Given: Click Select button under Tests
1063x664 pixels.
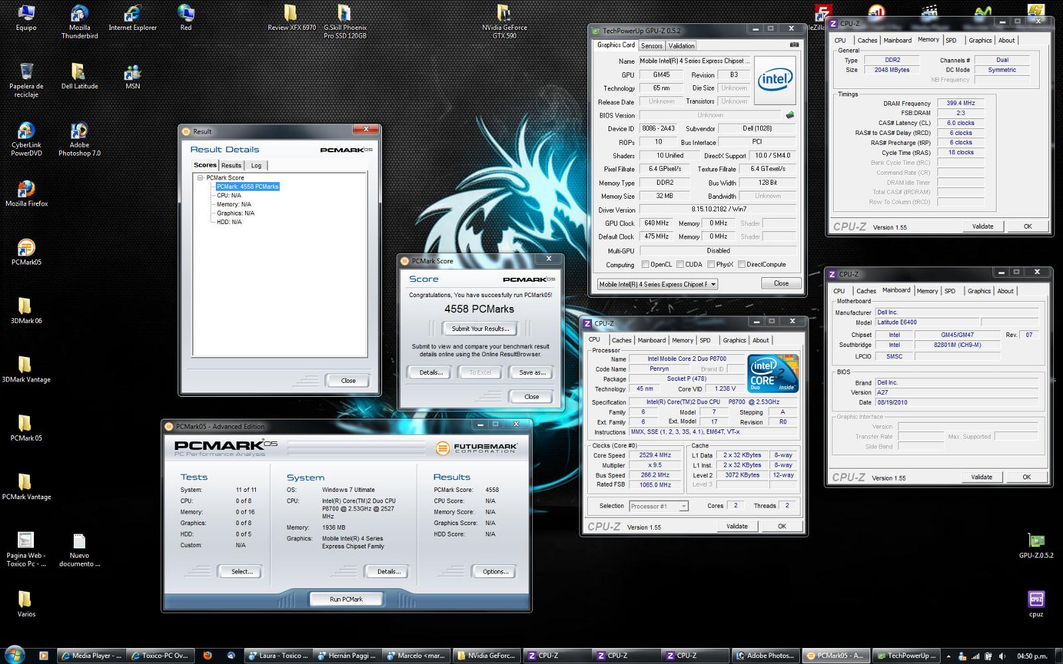Looking at the screenshot, I should pos(241,572).
